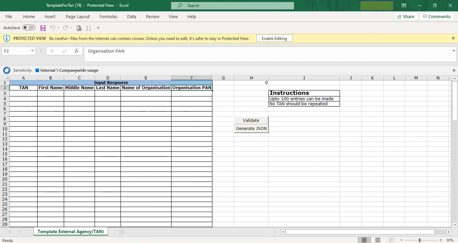Switch to Page Break Preview icon
This screenshot has width=458, height=243.
tap(391, 240)
